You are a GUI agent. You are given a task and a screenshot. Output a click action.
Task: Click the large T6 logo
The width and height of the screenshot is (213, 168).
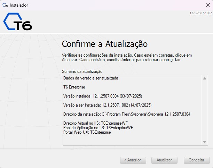18,22
